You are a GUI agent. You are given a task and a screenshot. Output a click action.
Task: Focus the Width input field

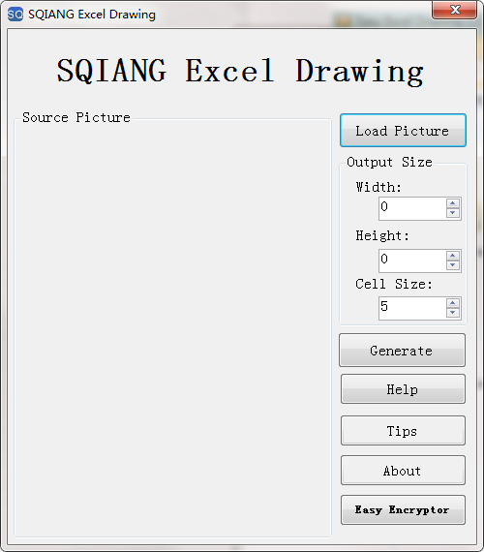pyautogui.click(x=412, y=208)
